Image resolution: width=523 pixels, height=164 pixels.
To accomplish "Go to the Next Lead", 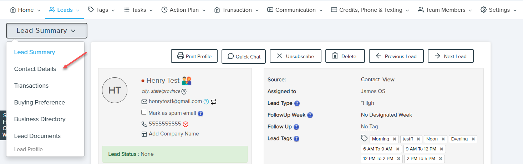I will coord(451,56).
